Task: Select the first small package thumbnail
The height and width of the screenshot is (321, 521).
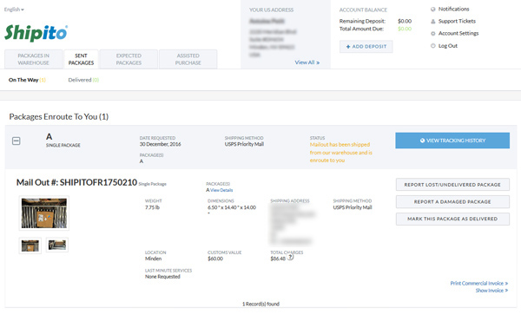Action: click(30, 246)
